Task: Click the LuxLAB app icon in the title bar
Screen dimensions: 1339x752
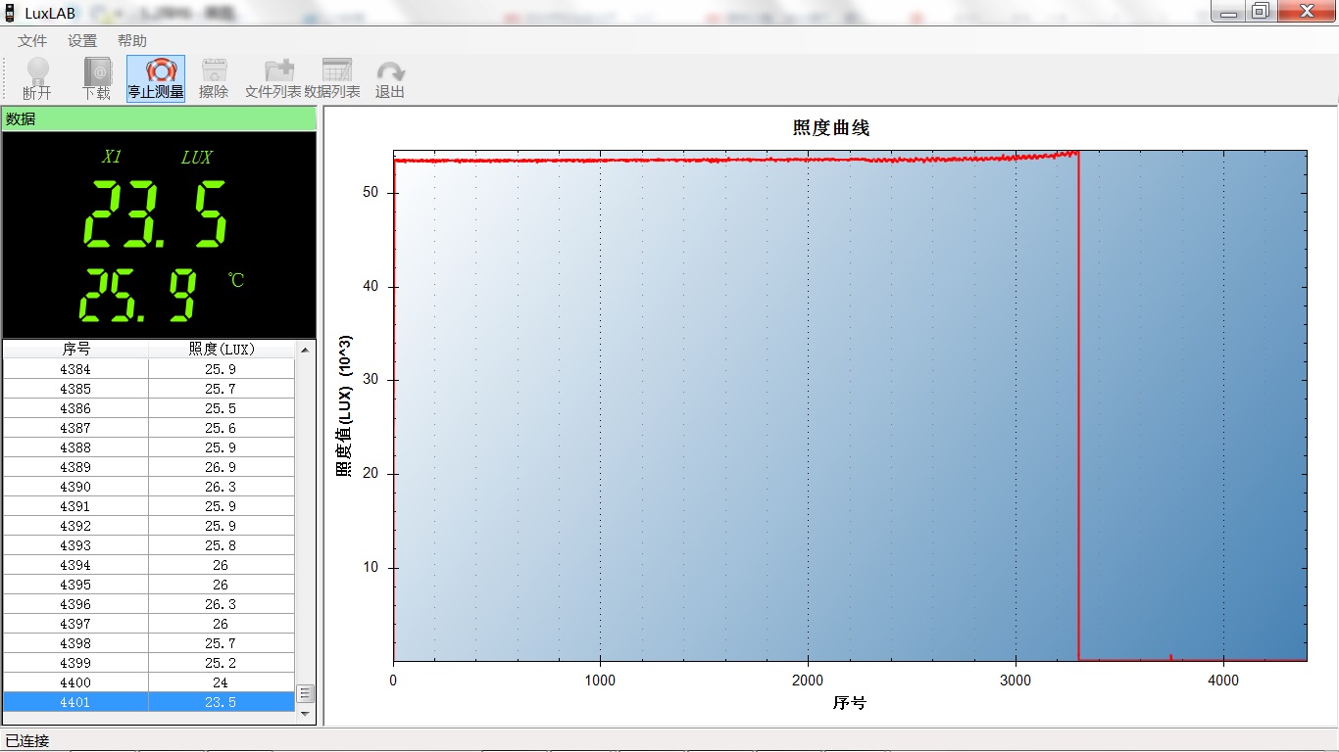Action: [10, 13]
